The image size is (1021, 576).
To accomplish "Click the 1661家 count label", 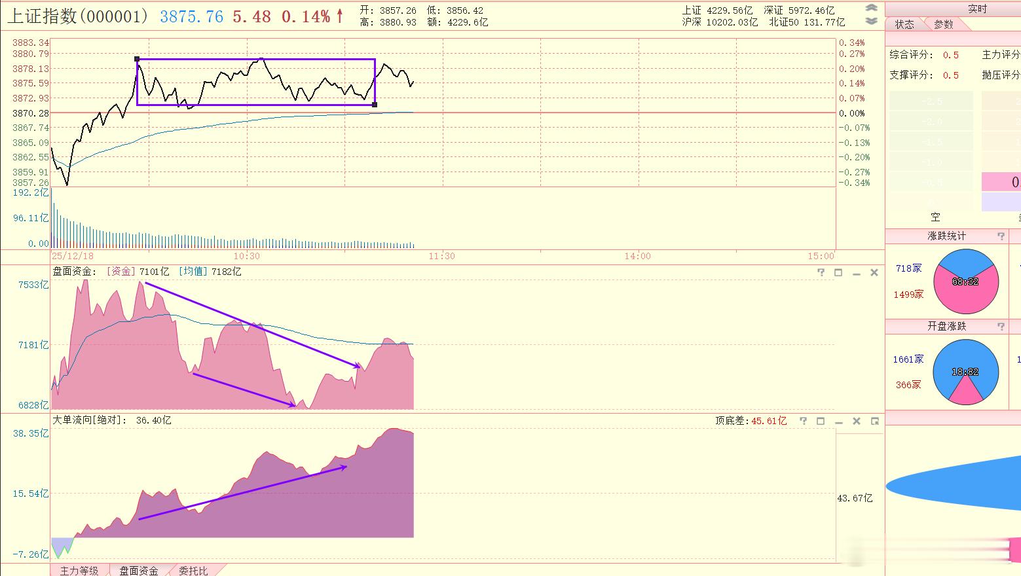I will pos(908,359).
